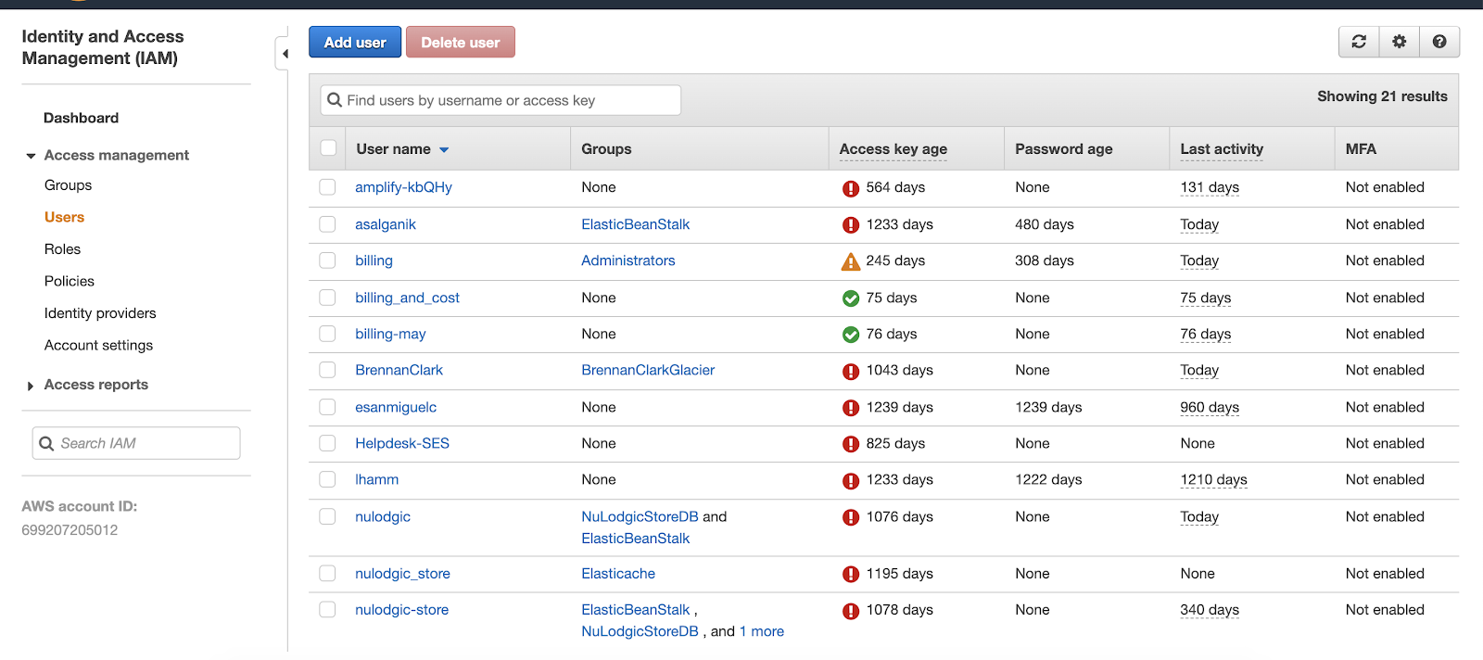Check the nulodgic_store row checkbox
This screenshot has width=1483, height=660.
(327, 574)
